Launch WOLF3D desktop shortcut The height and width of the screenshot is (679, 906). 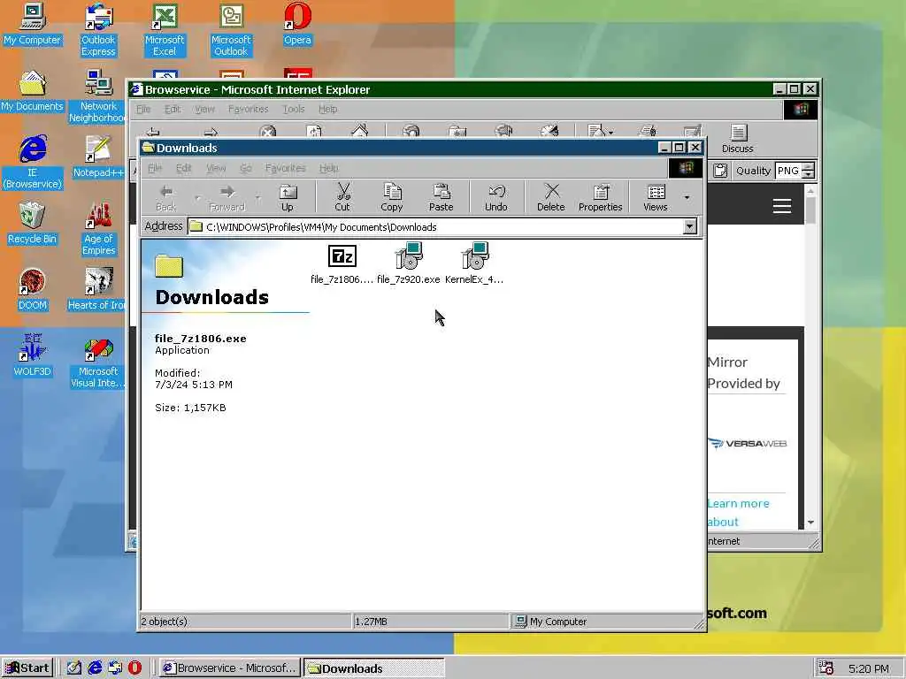[x=32, y=356]
